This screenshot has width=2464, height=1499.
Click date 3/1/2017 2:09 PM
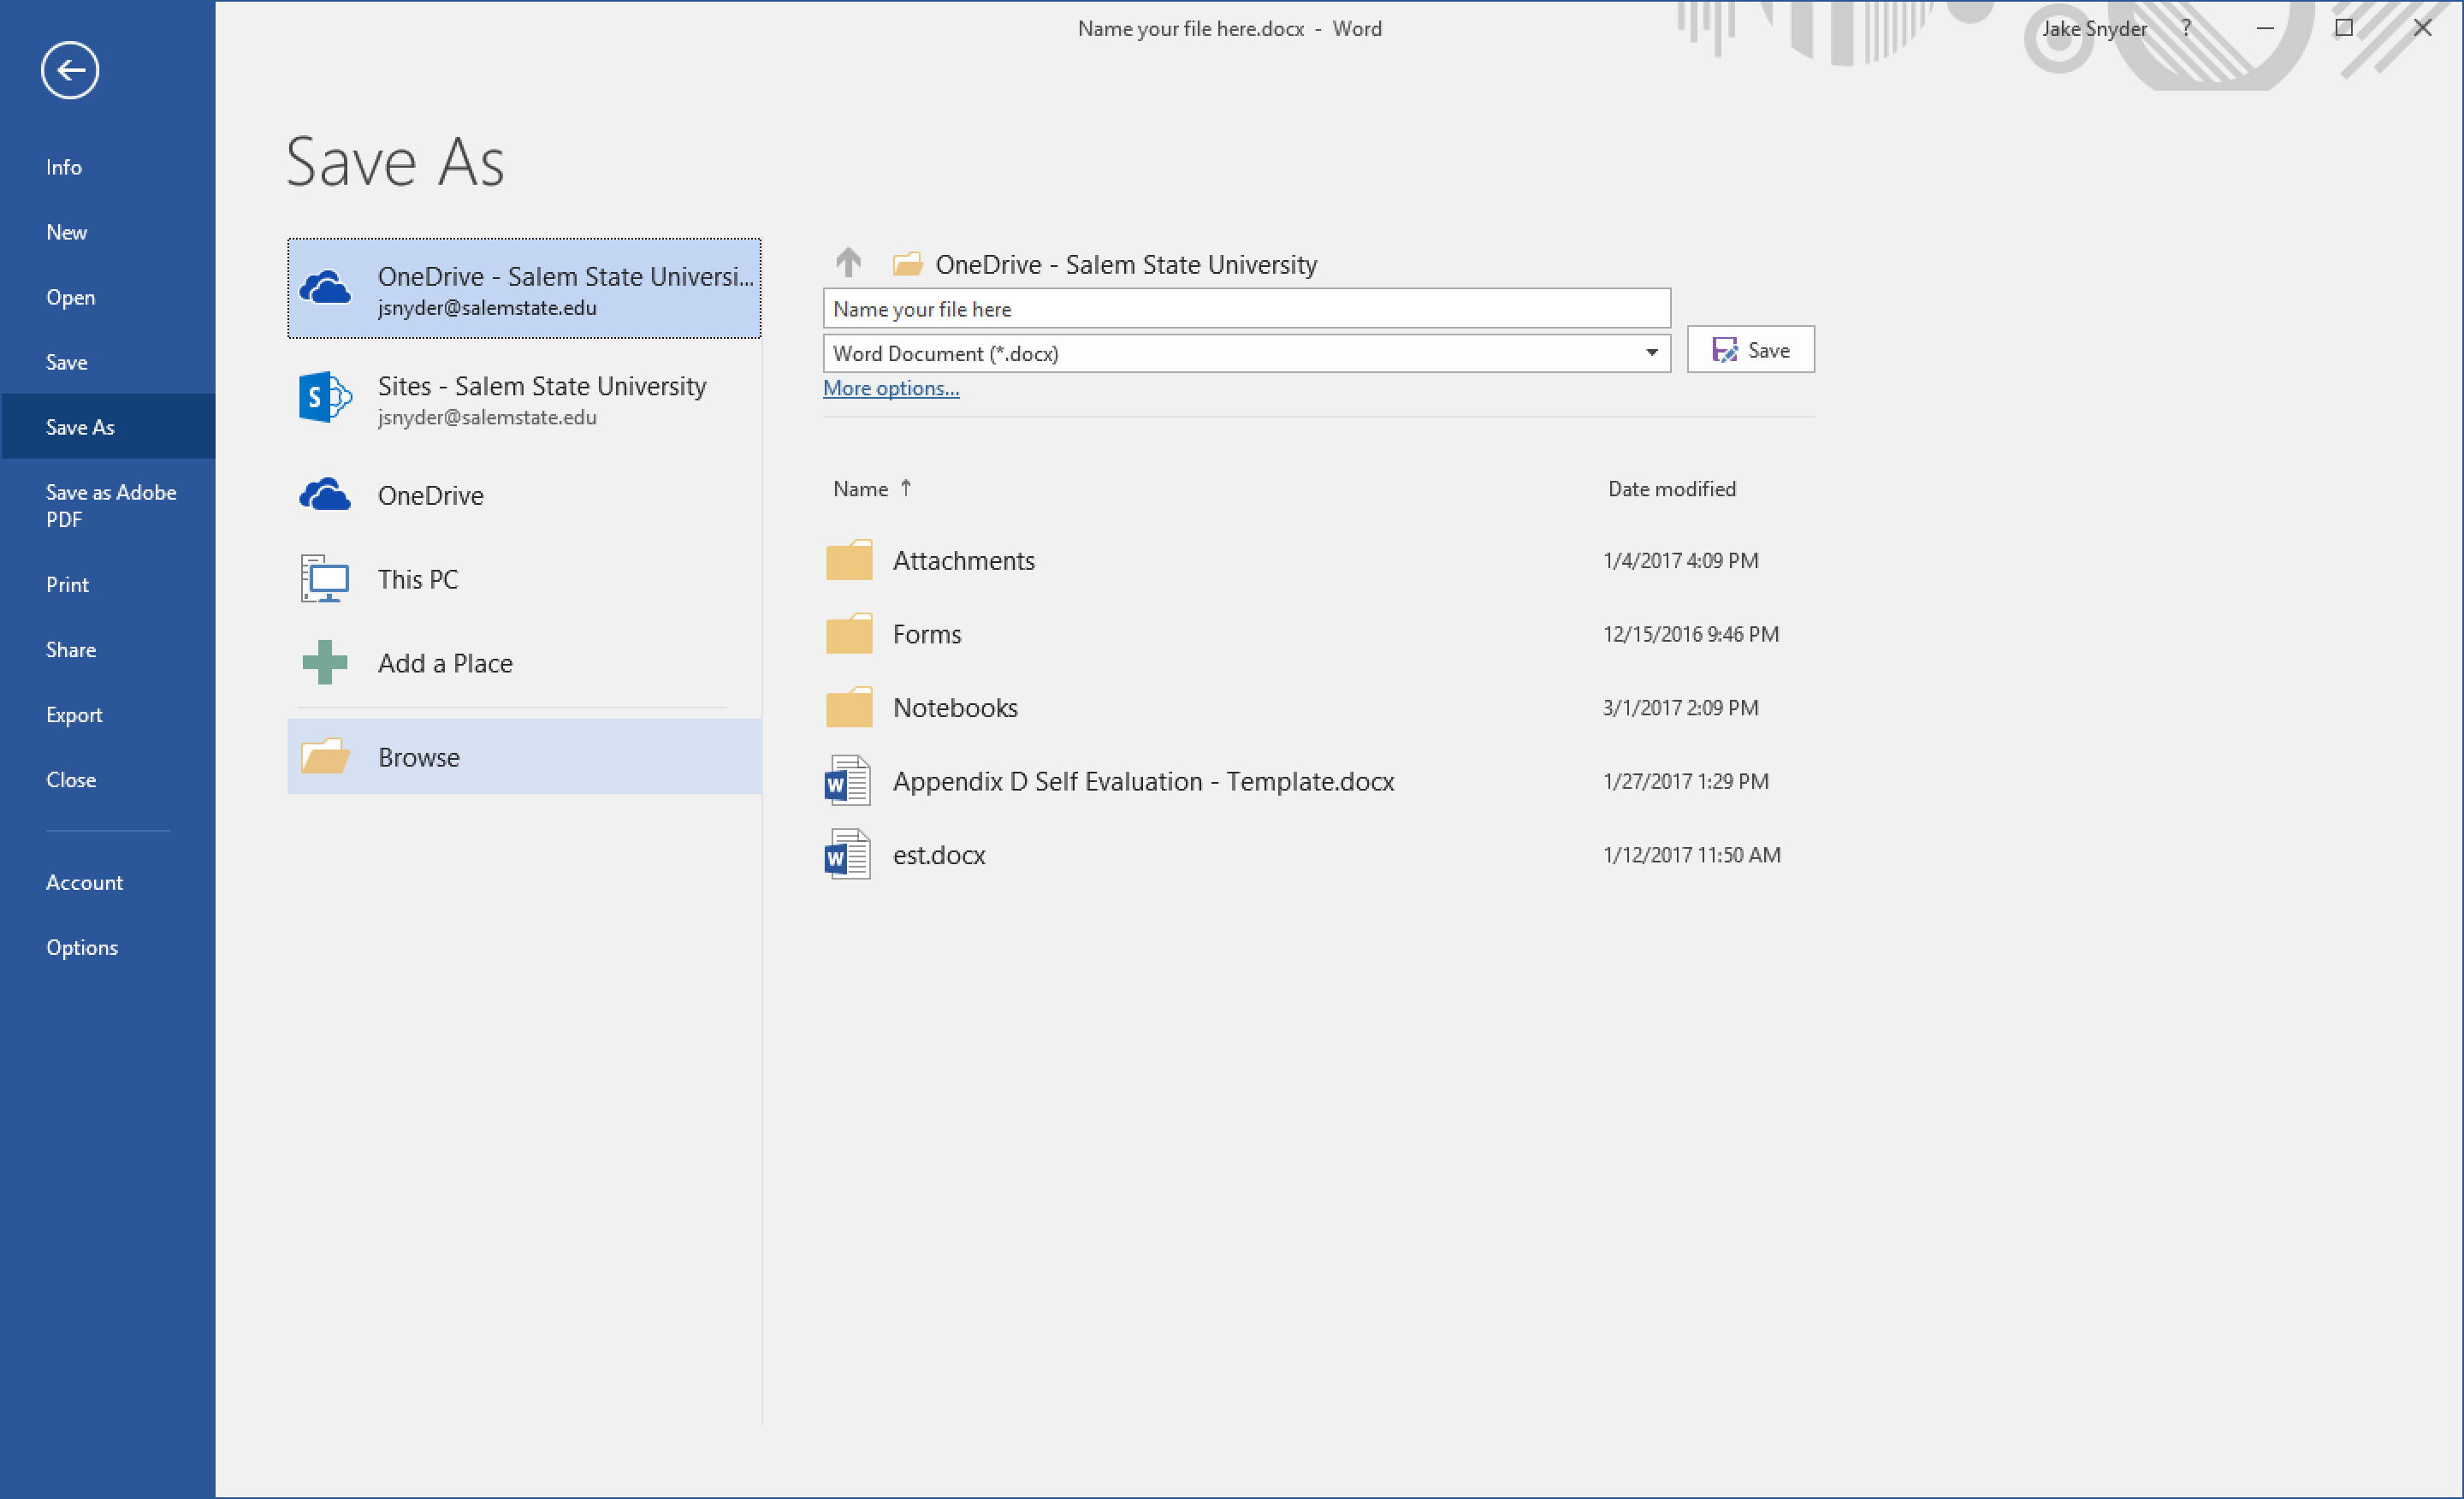[x=1681, y=708]
